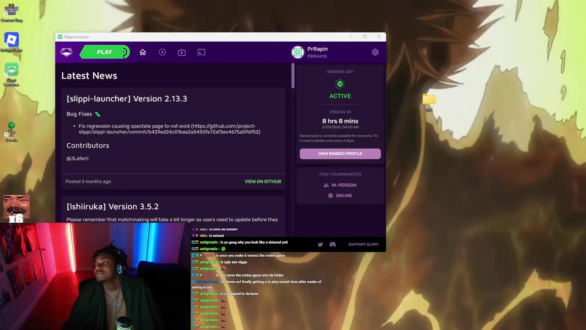The height and width of the screenshot is (330, 586).
Task: Click SUPPORT SLIPPI link
Action: coord(363,244)
